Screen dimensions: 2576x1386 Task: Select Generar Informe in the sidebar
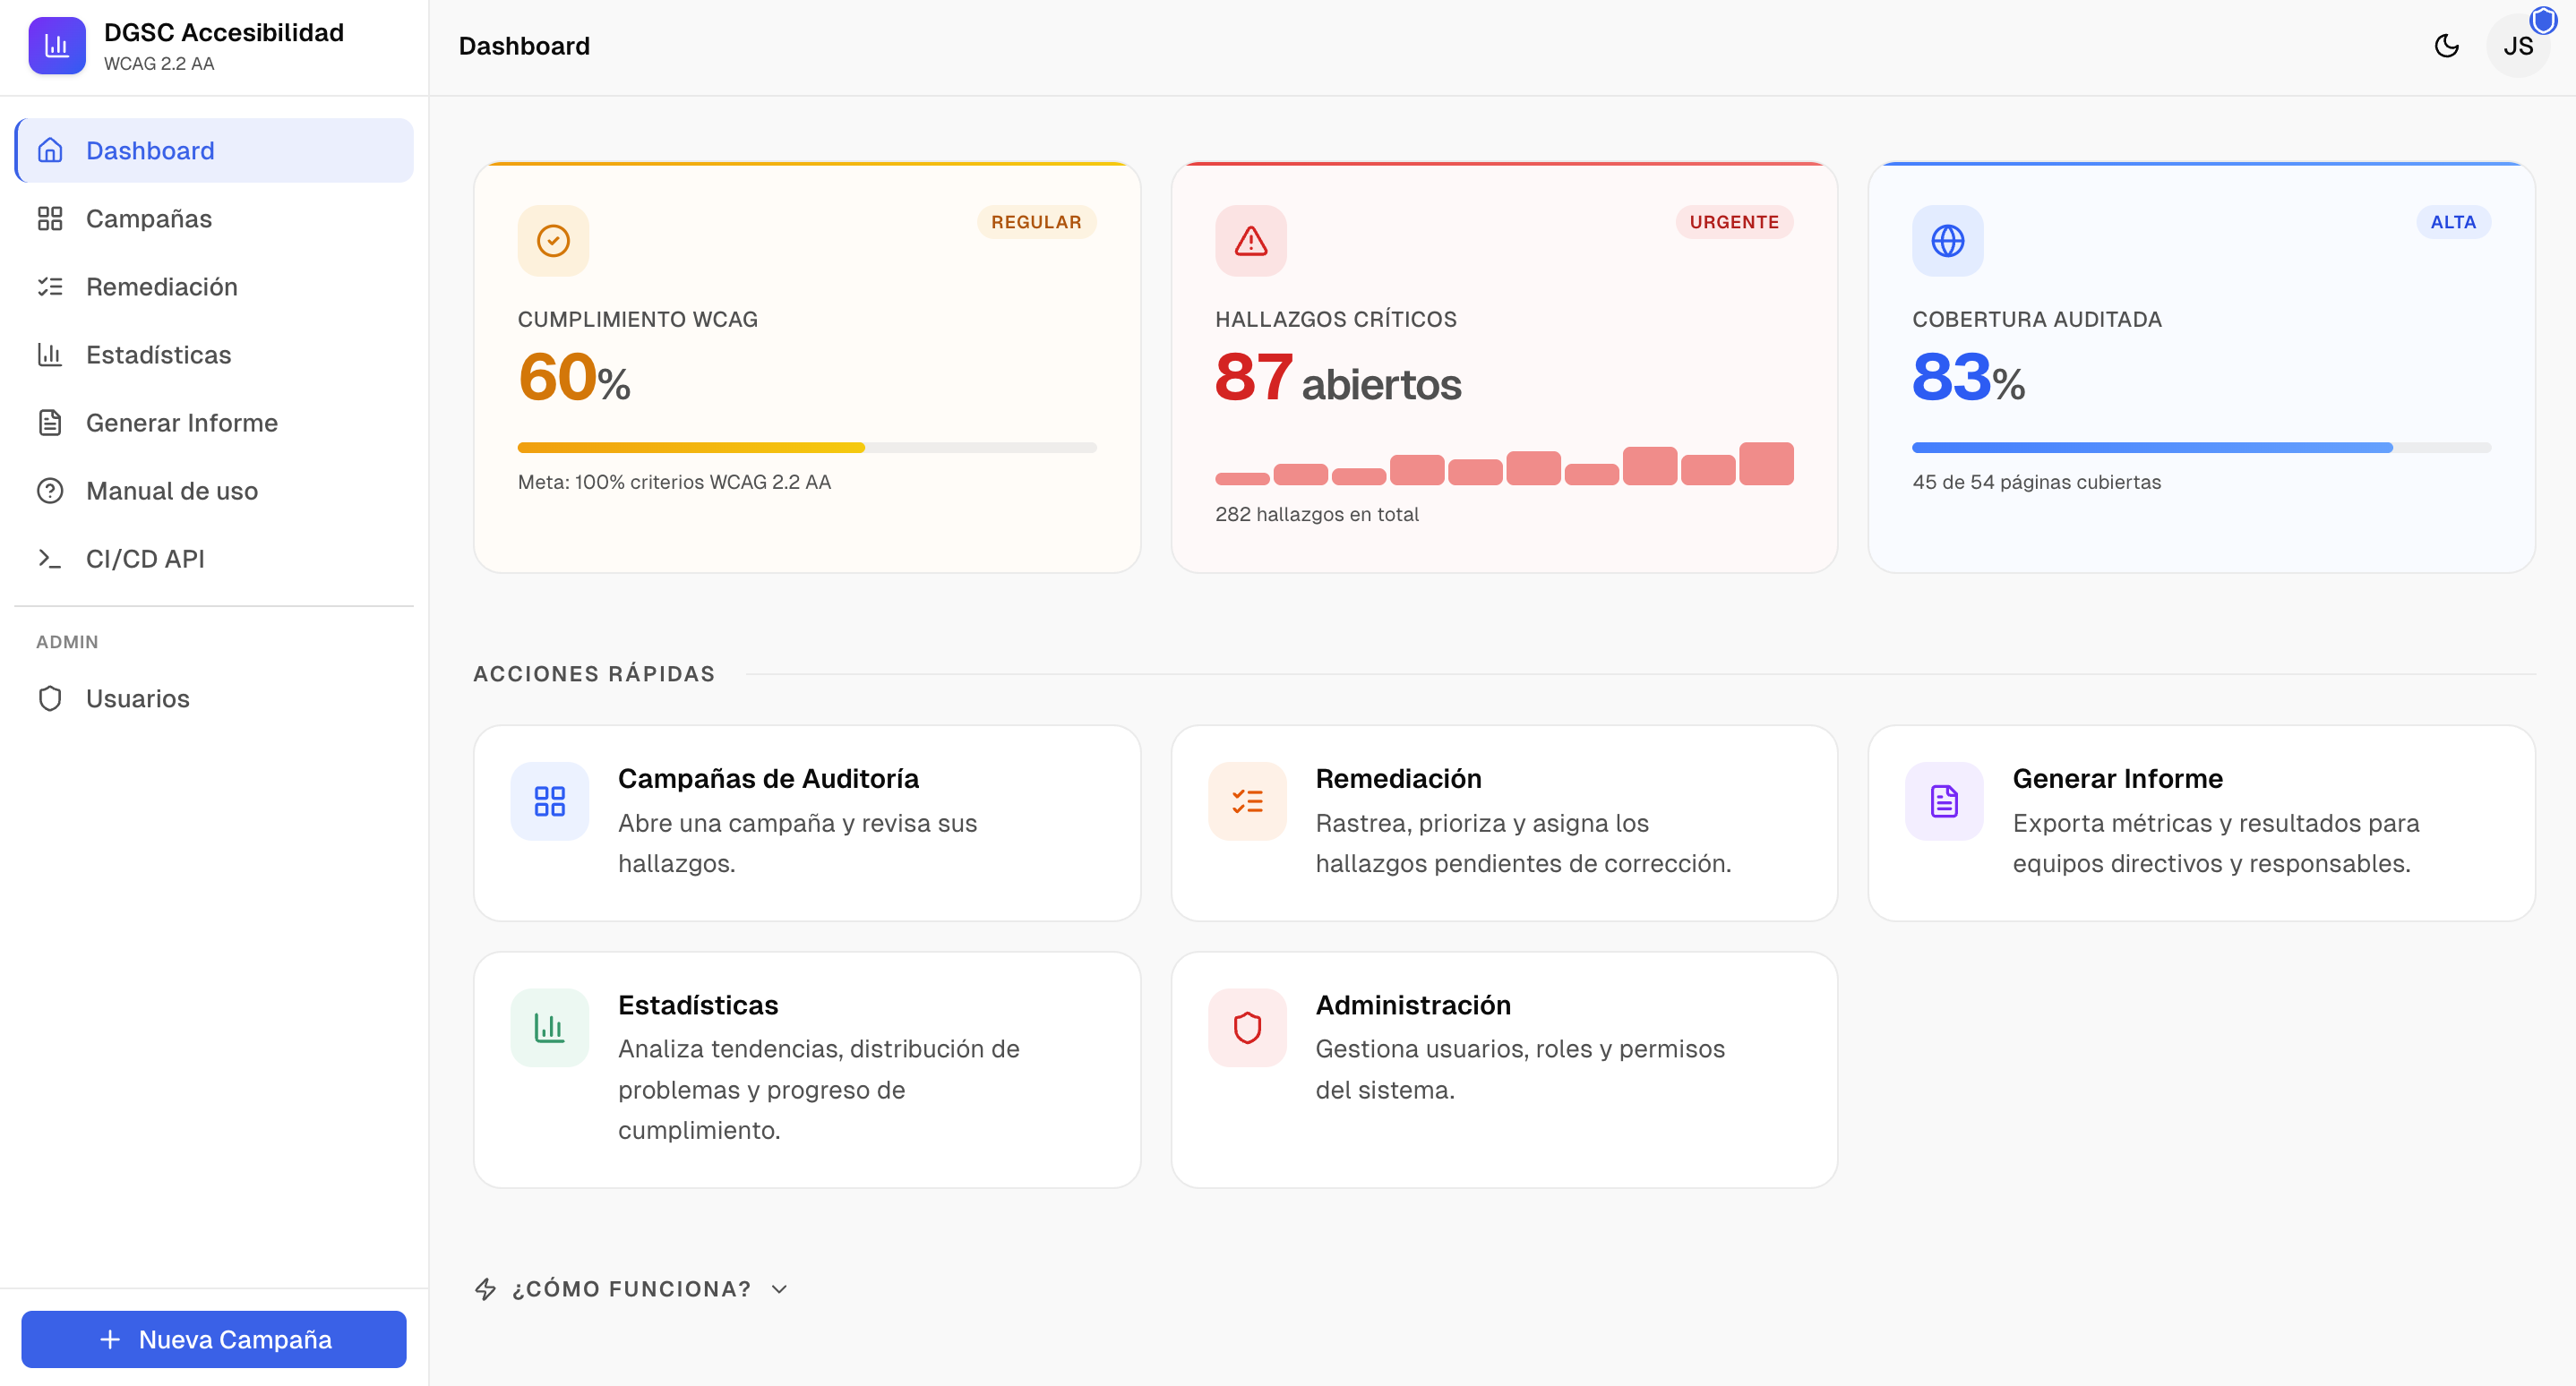coord(214,423)
